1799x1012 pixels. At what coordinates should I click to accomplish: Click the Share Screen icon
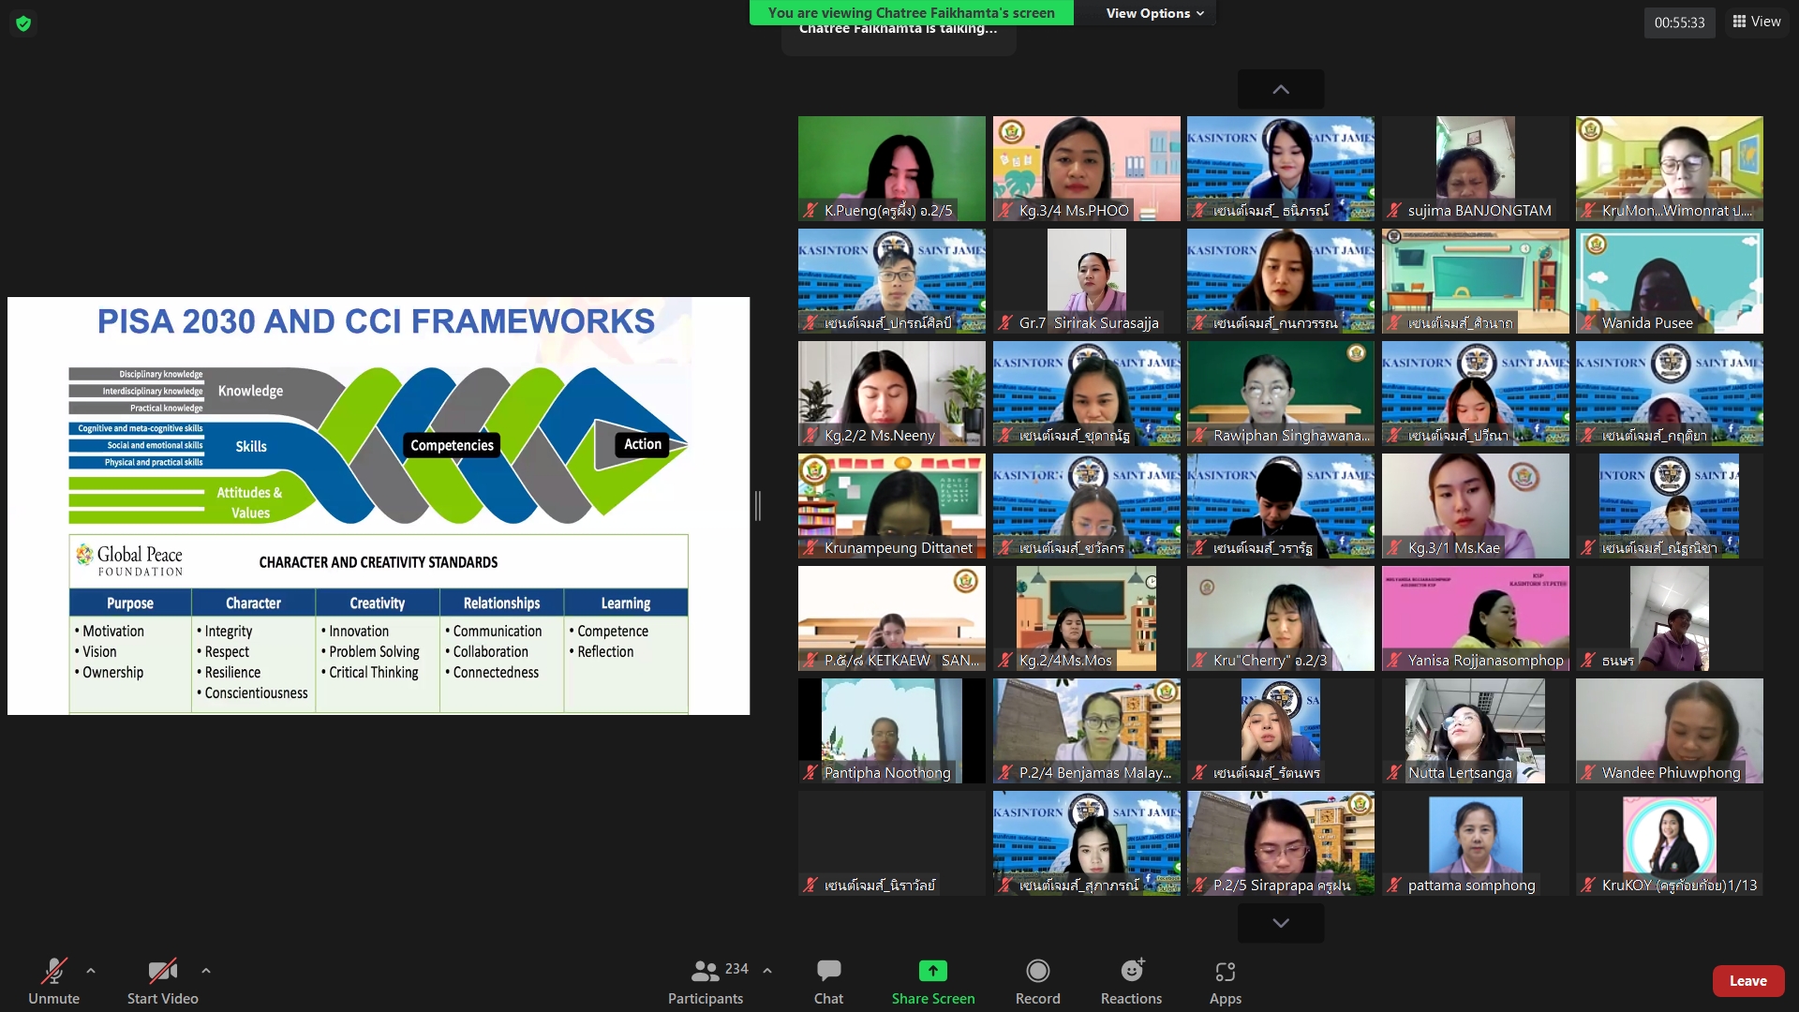[932, 971]
